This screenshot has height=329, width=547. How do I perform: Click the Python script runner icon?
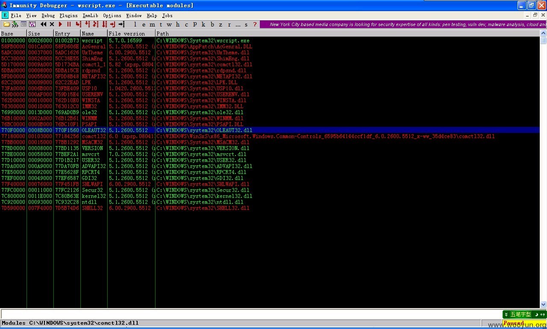(15, 24)
